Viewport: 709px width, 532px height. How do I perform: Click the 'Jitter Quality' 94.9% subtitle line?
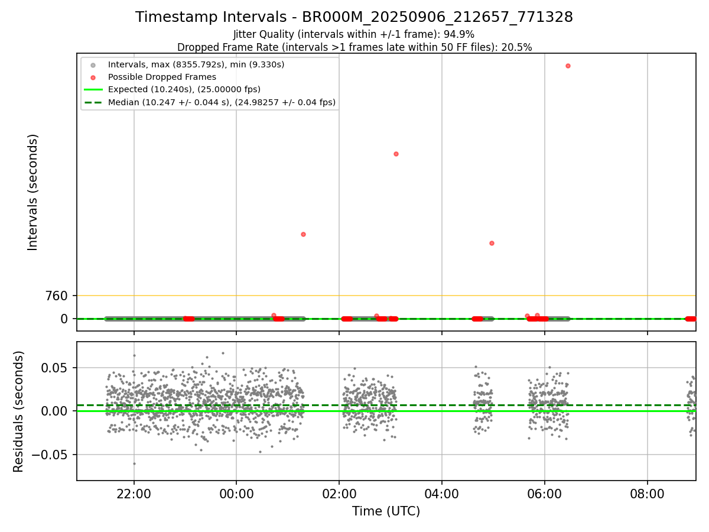(x=354, y=34)
